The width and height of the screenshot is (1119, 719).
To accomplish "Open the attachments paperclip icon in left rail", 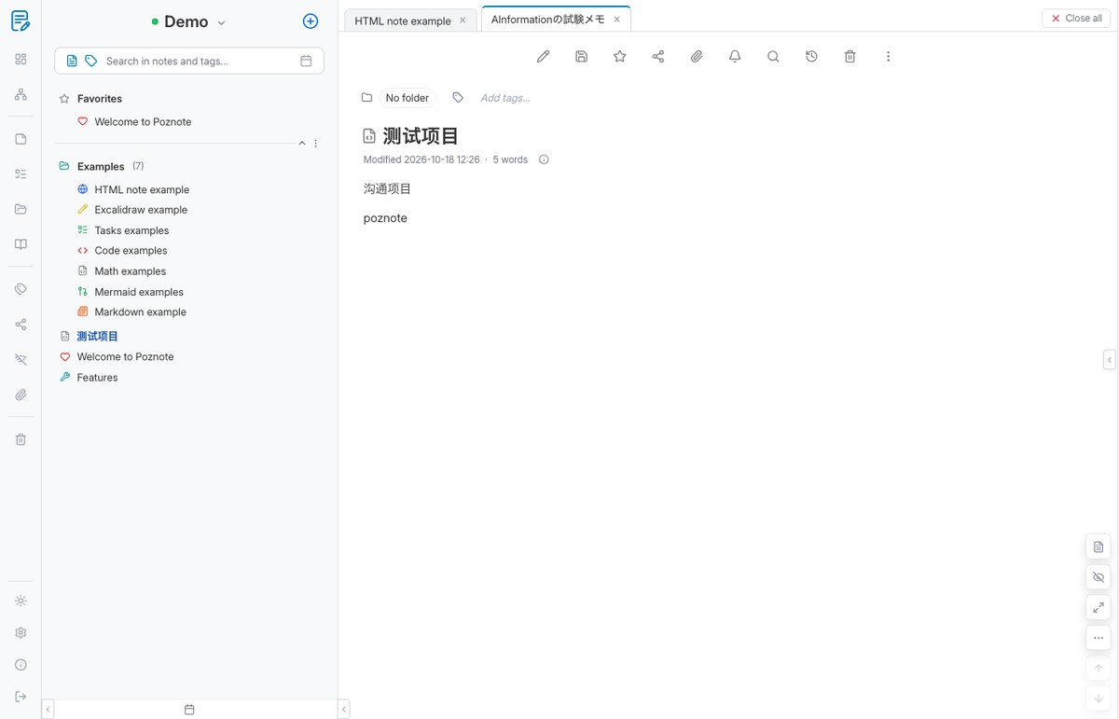I will coord(21,394).
